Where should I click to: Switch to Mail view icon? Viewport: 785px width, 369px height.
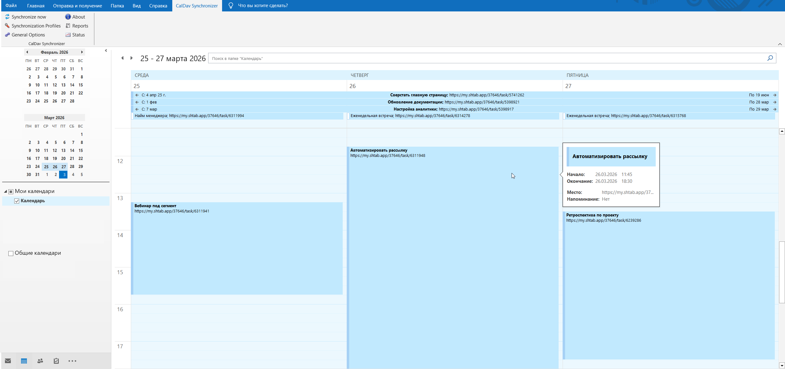(8, 361)
